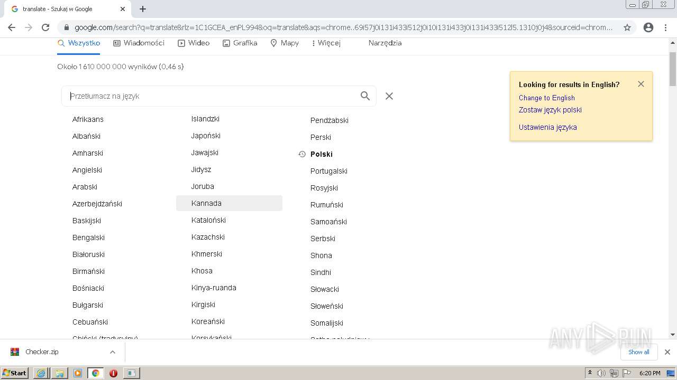Open the Chrome three-dot menu

[x=665, y=27]
